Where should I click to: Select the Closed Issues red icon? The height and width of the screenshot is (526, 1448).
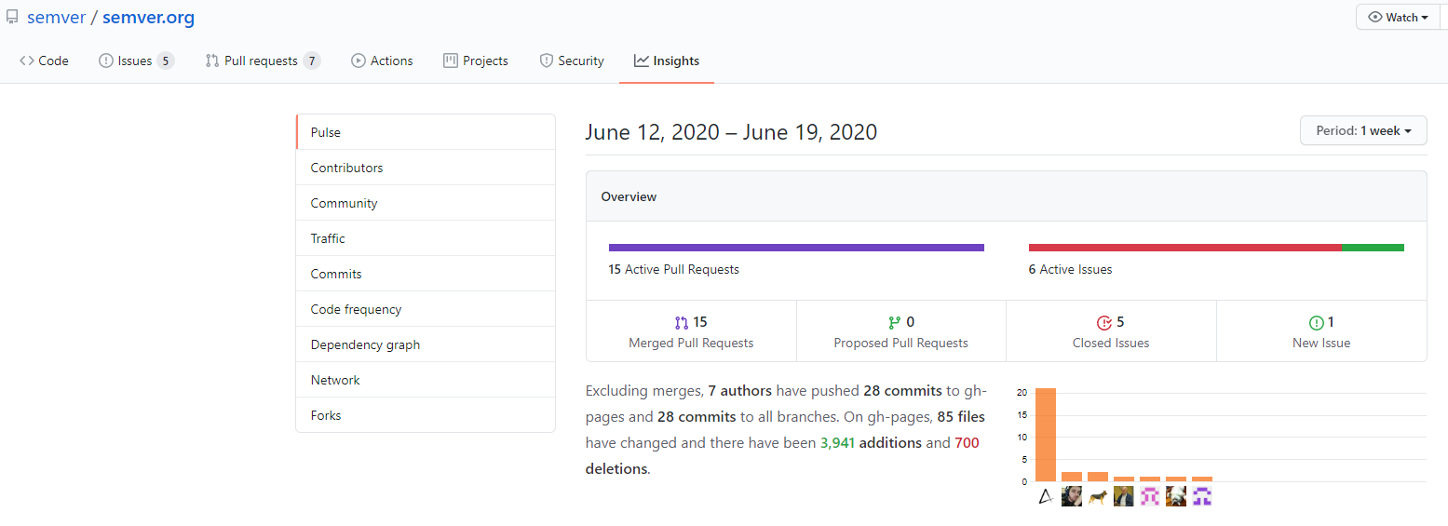tap(1104, 323)
